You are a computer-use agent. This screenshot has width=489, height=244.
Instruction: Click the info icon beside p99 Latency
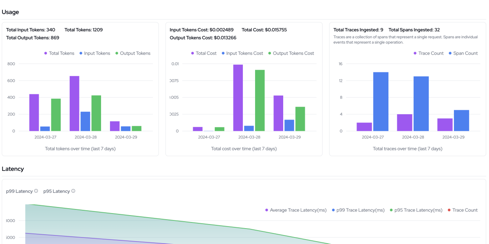pyautogui.click(x=36, y=191)
